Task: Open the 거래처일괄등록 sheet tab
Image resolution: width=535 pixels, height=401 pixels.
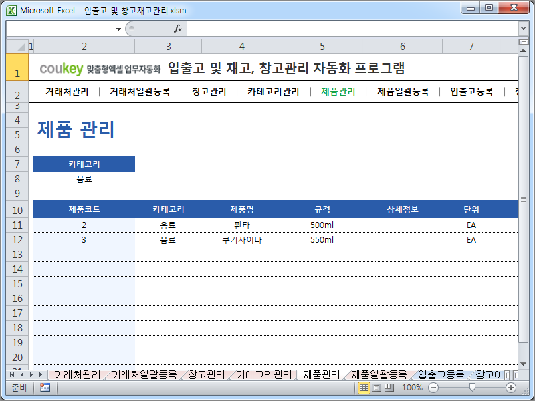Action: 144,375
